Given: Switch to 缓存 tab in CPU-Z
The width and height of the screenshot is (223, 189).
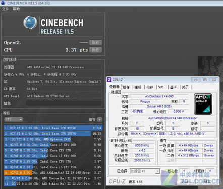Looking at the screenshot, I should [x=126, y=87].
